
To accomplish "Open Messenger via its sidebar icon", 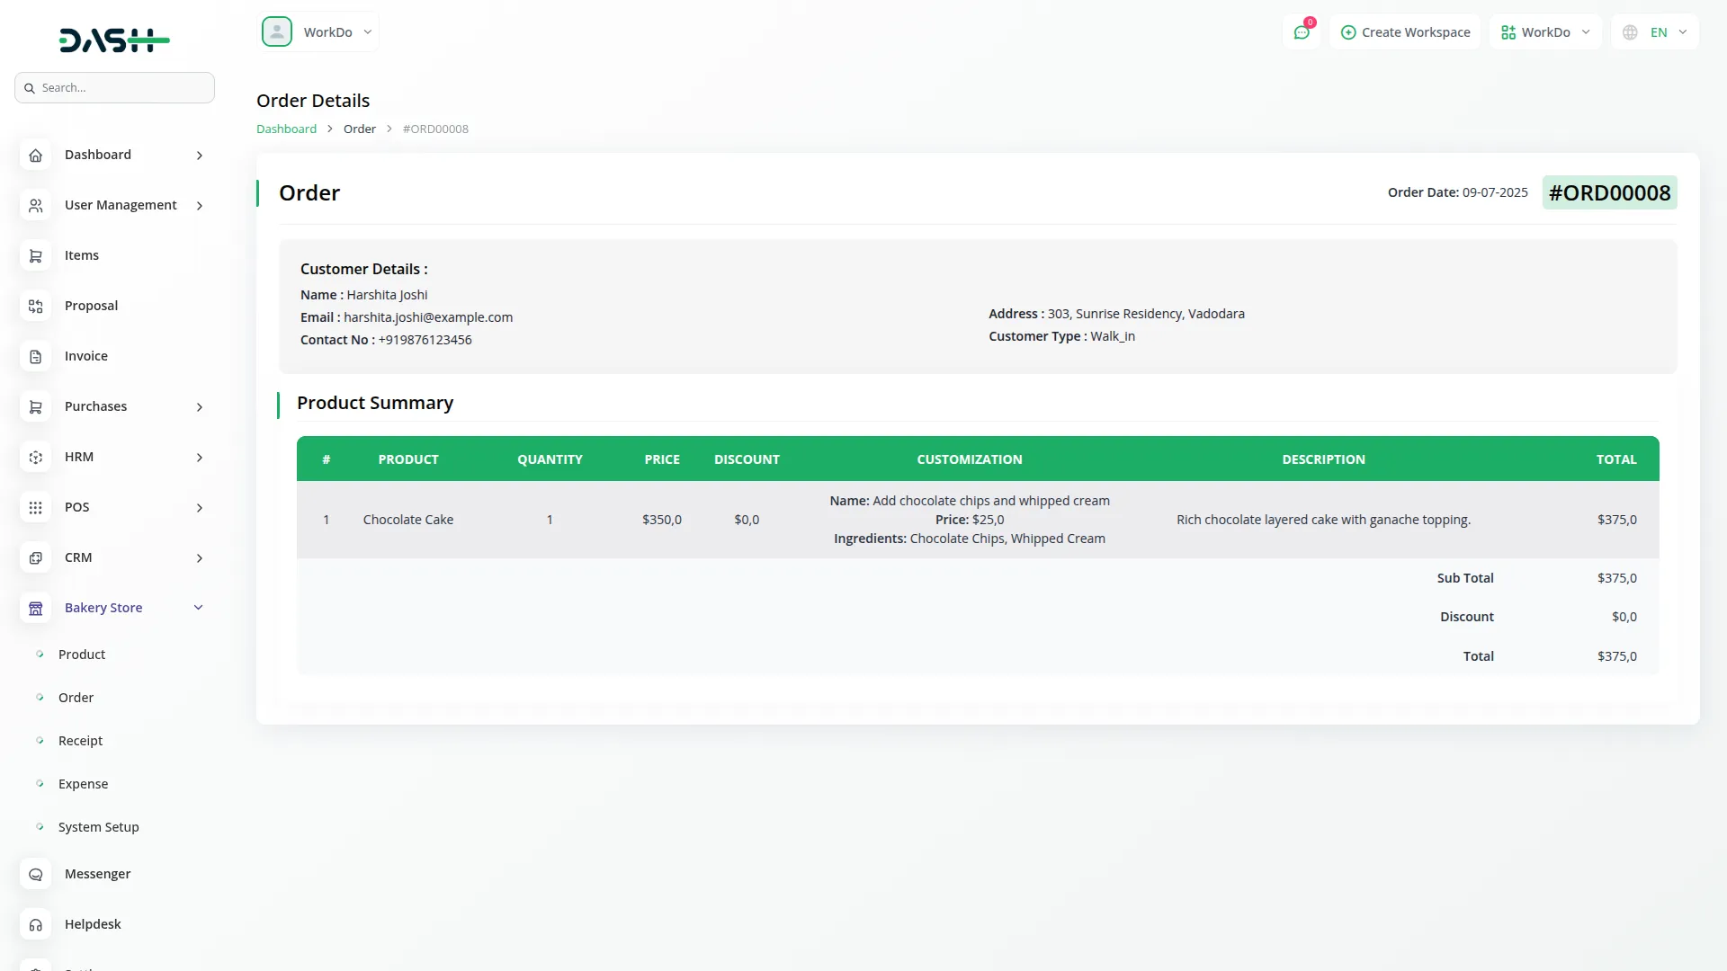I will pos(35,875).
